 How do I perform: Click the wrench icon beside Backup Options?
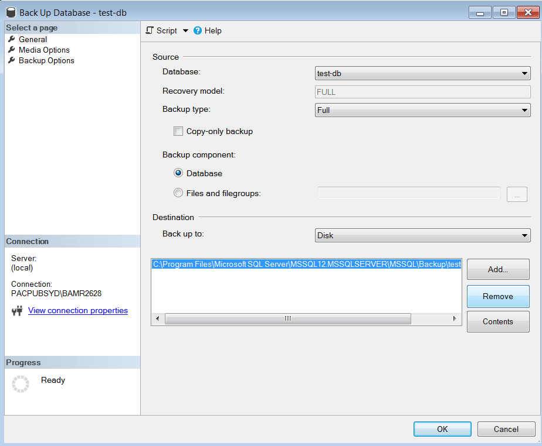(x=11, y=60)
